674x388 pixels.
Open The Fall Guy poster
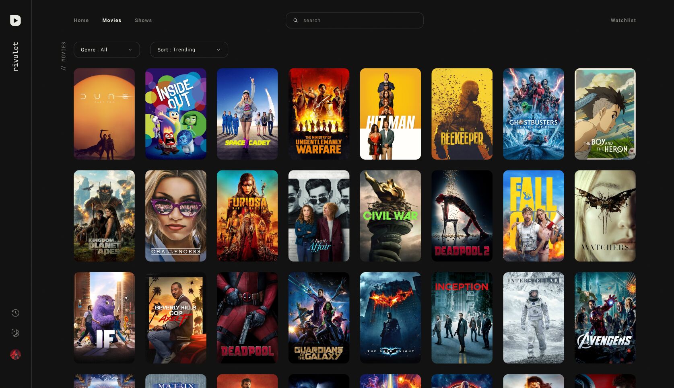(534, 216)
